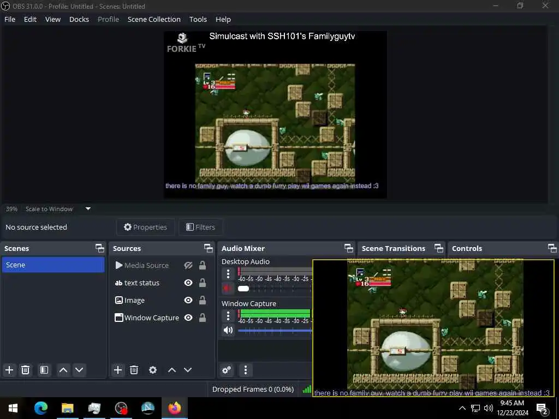Pop out the Scenes dock
This screenshot has width=559, height=419.
(x=100, y=248)
